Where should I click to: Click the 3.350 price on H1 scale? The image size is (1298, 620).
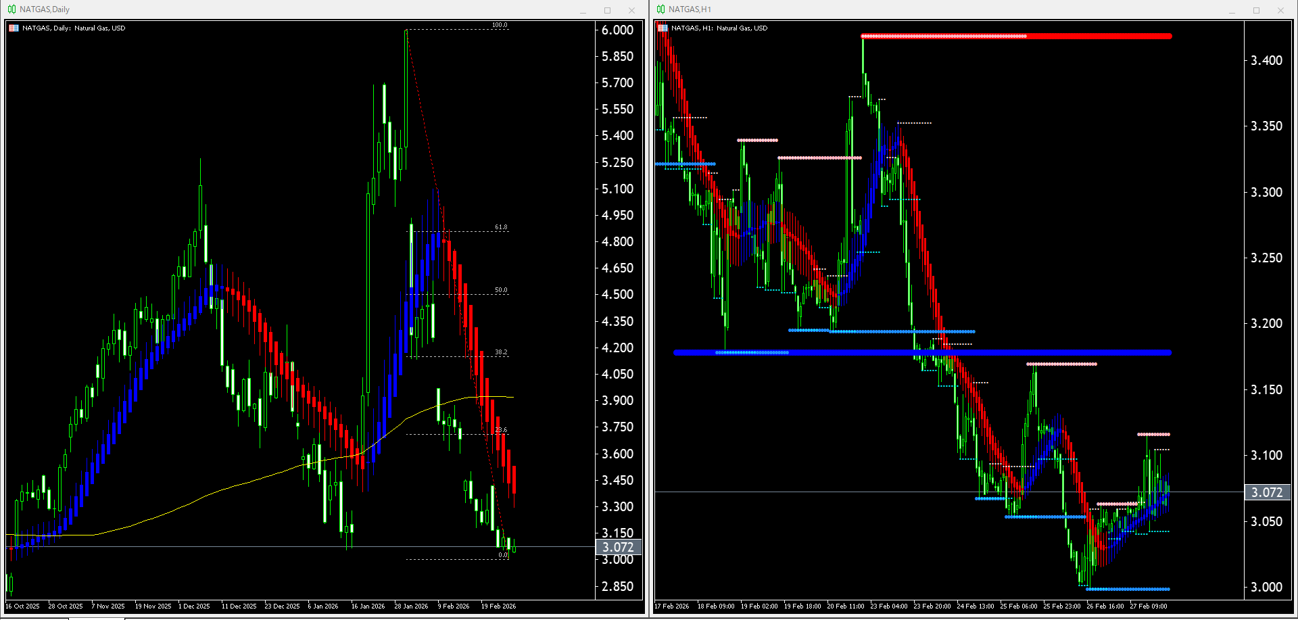pos(1267,126)
